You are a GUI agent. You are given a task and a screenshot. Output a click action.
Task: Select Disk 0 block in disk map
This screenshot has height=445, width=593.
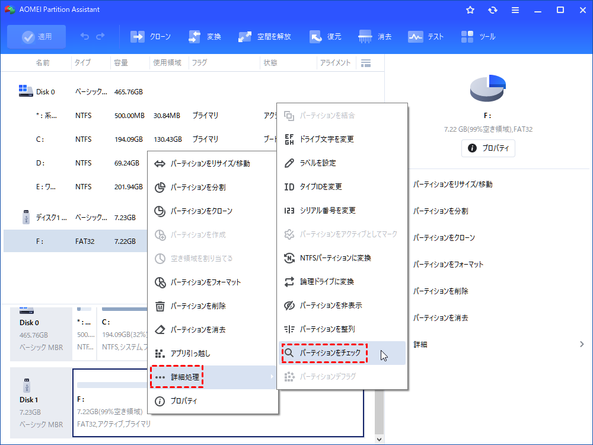point(41,334)
